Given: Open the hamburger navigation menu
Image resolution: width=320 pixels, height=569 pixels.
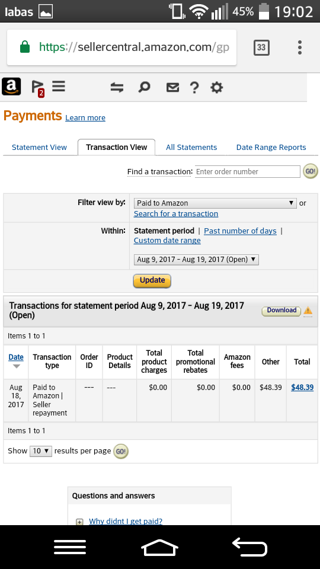Looking at the screenshot, I should click(59, 87).
